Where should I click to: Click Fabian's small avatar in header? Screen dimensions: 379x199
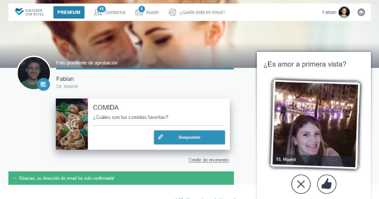point(344,12)
